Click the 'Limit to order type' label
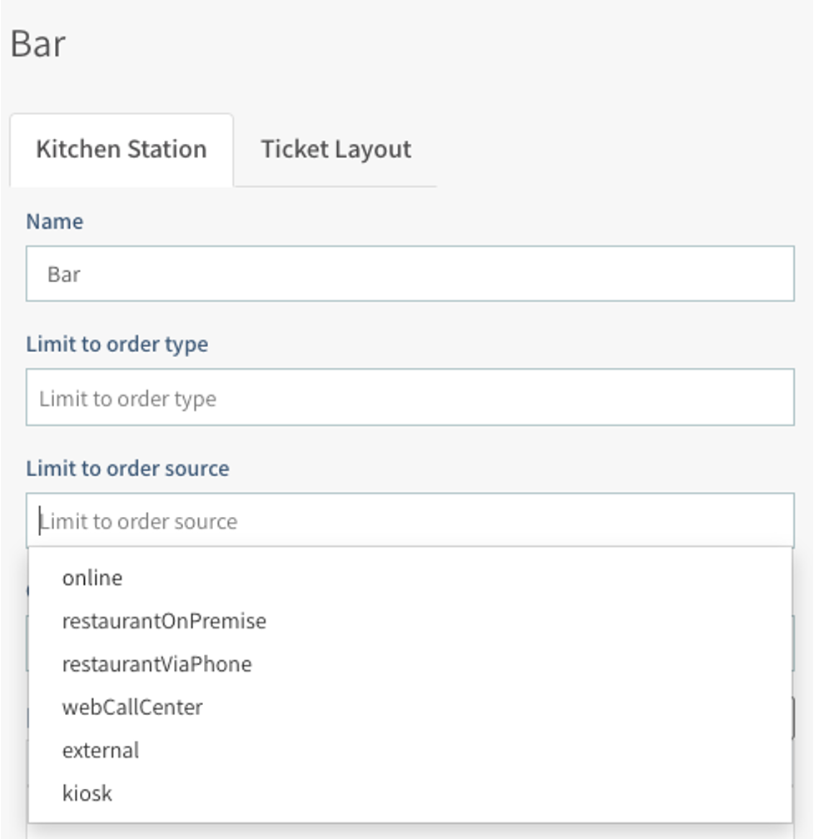 (117, 344)
